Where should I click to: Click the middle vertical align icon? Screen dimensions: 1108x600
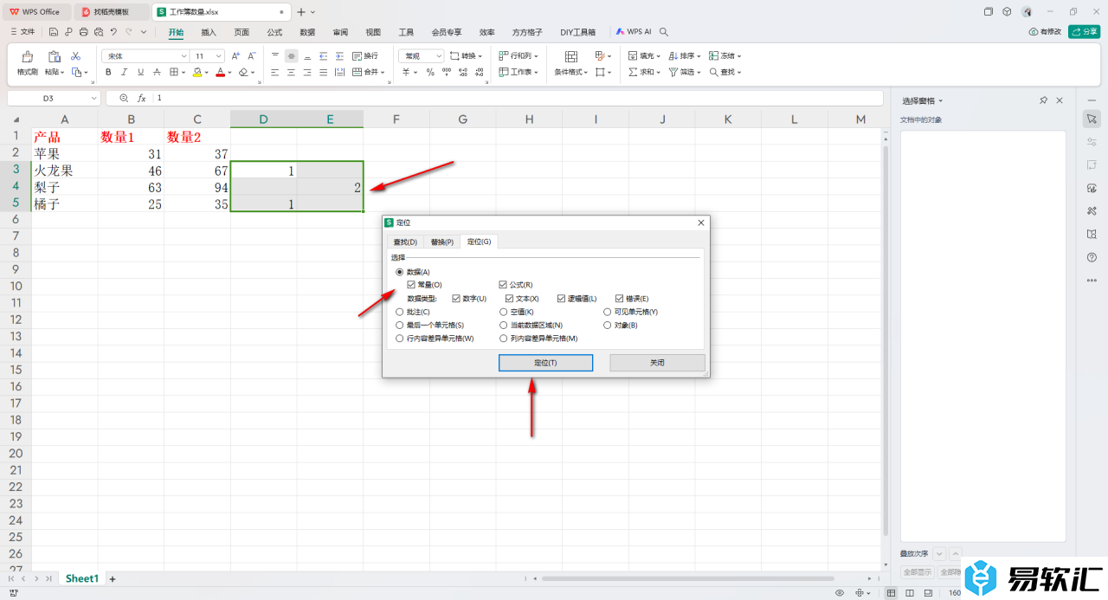[291, 55]
